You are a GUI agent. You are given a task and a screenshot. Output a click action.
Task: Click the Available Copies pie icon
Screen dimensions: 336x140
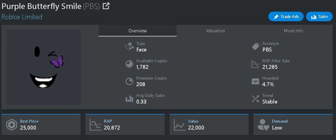[129, 64]
